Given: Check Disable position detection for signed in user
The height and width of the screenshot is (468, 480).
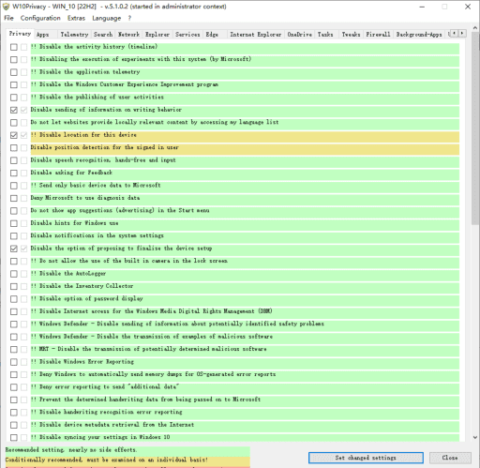Looking at the screenshot, I should pos(13,147).
